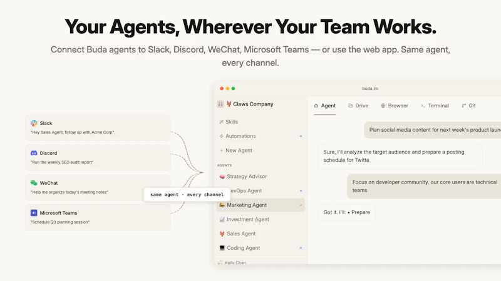
Task: Click the Strategy Advisor brain icon
Action: pos(222,177)
